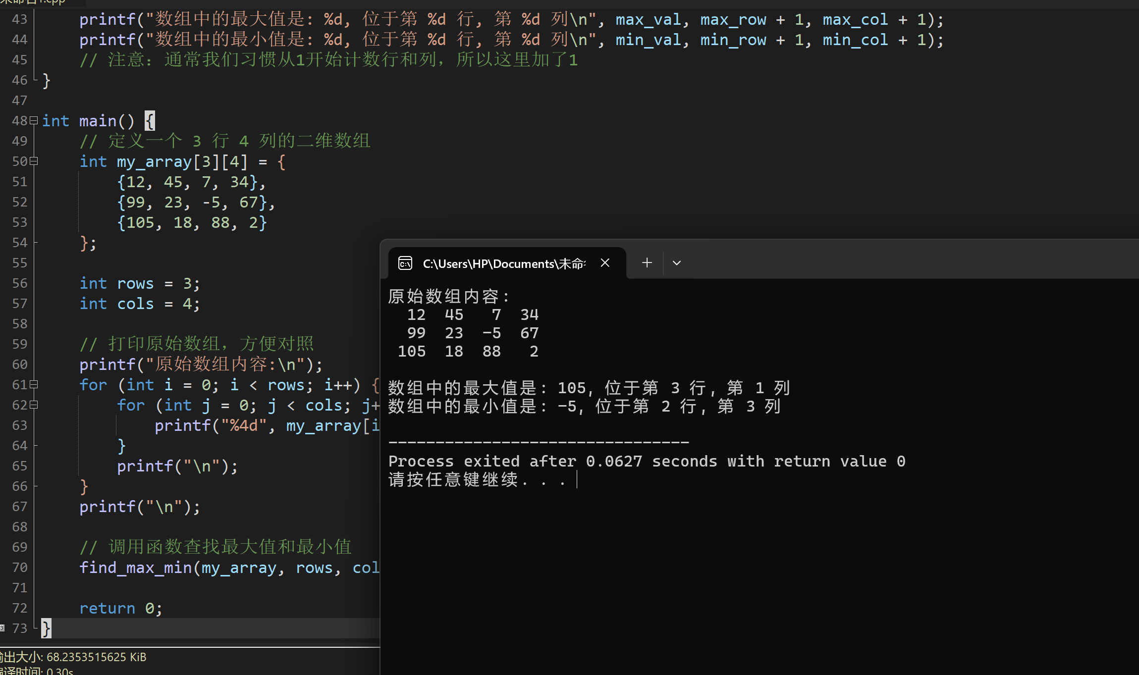Select the C:\Users\HP\Documents terminal tab

[503, 263]
